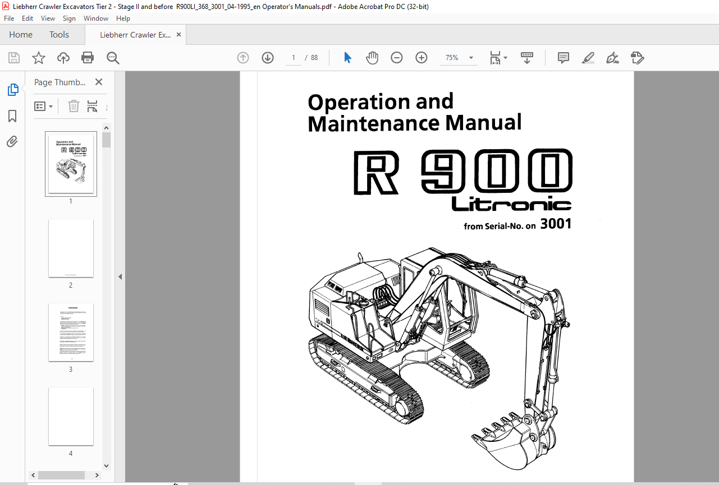
Task: Click the upload to cloud icon
Action: [63, 58]
